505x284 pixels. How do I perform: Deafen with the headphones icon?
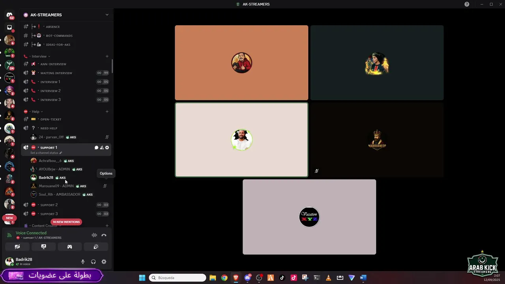(x=94, y=262)
